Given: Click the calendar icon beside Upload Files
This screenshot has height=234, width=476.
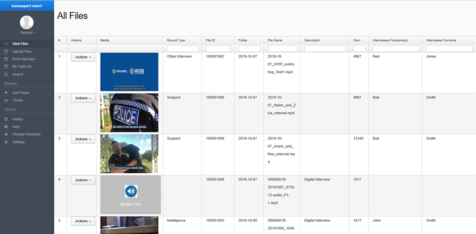Looking at the screenshot, I should click(x=6, y=52).
